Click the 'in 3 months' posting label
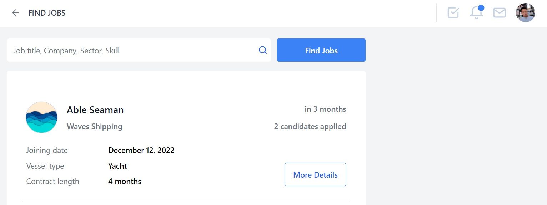 click(325, 109)
